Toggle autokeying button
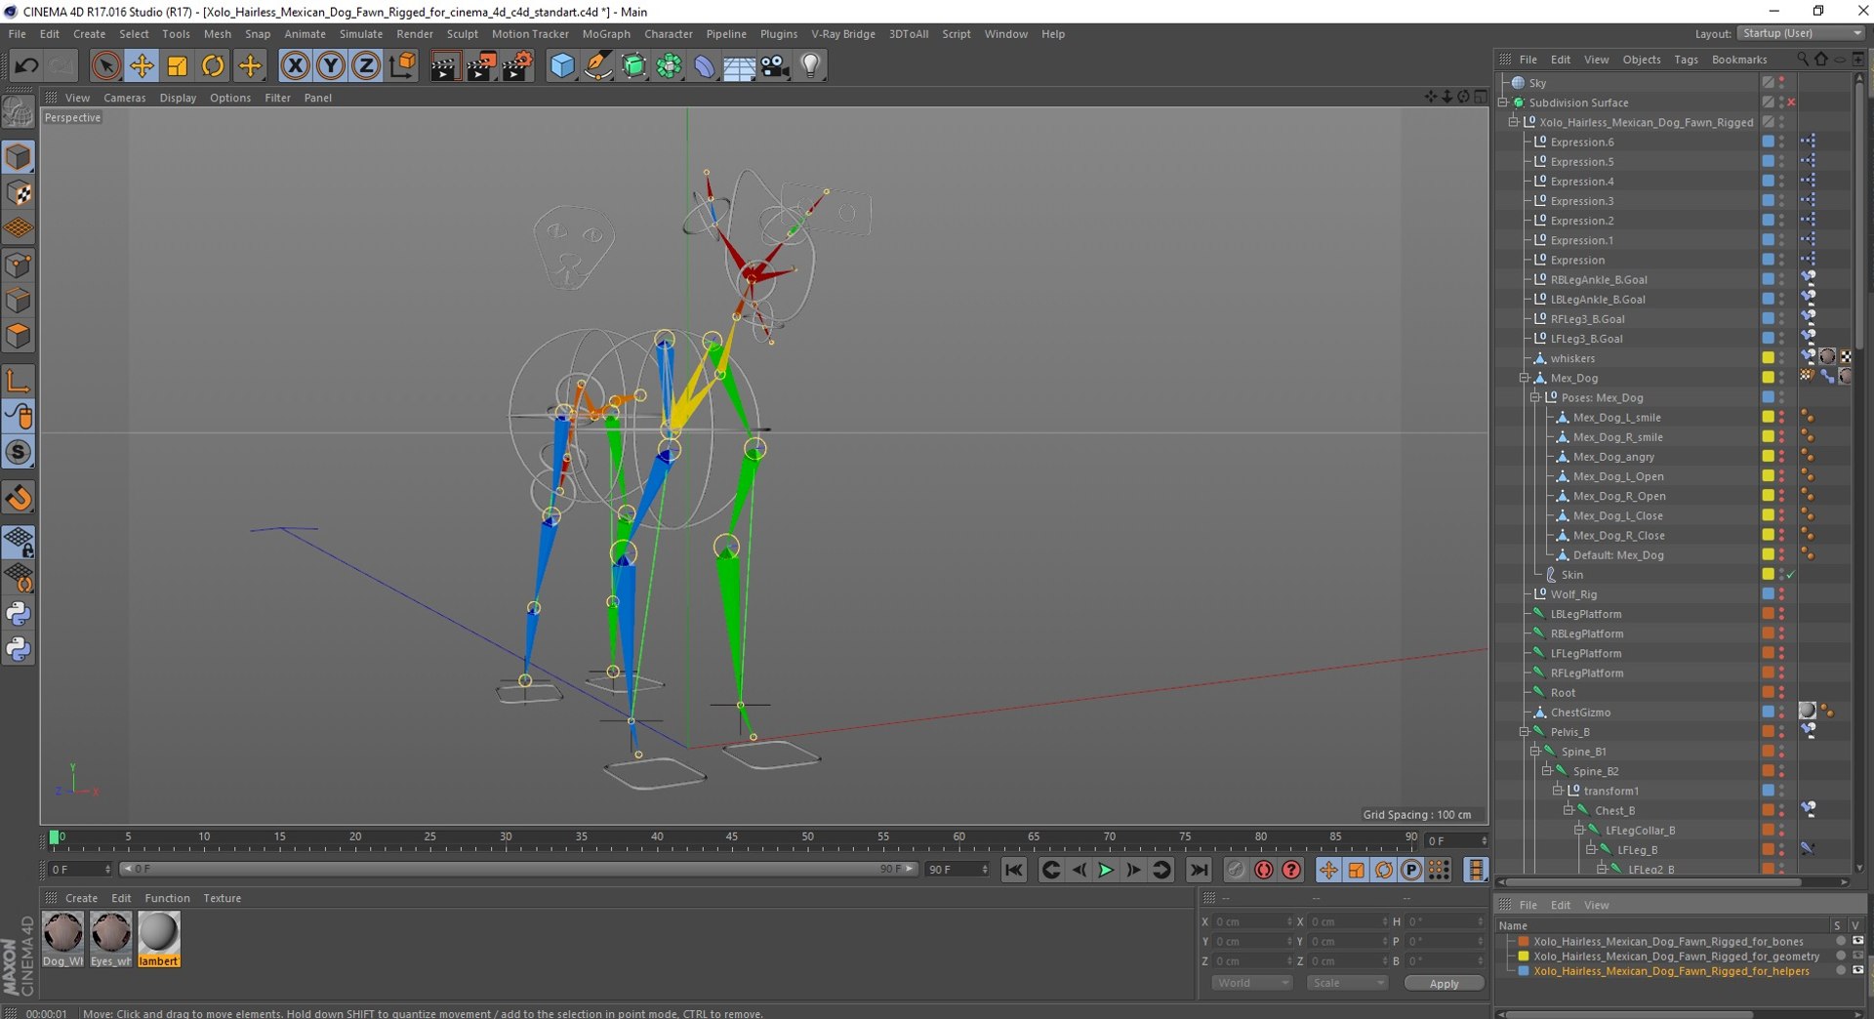 click(x=1264, y=870)
